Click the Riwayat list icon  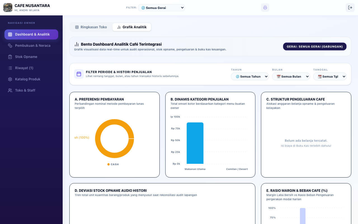(10, 68)
